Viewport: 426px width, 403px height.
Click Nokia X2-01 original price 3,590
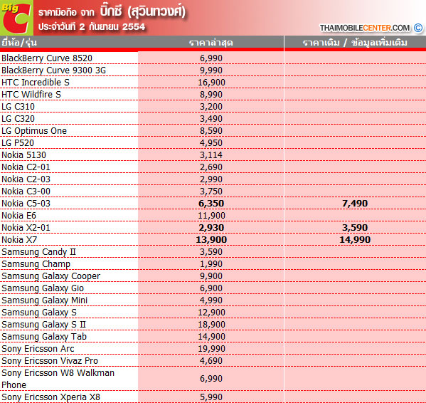[x=355, y=228]
